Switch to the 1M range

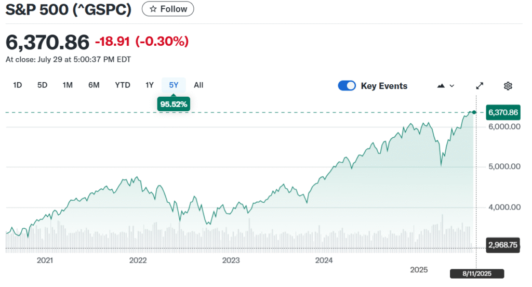(68, 85)
